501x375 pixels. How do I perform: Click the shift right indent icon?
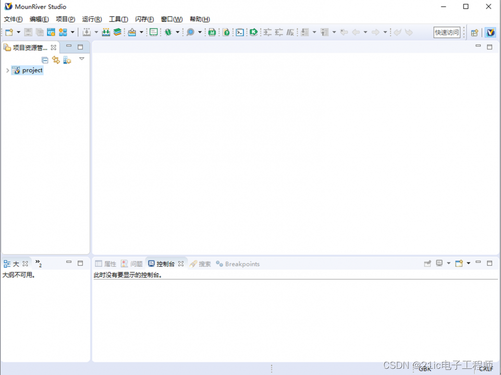[267, 32]
